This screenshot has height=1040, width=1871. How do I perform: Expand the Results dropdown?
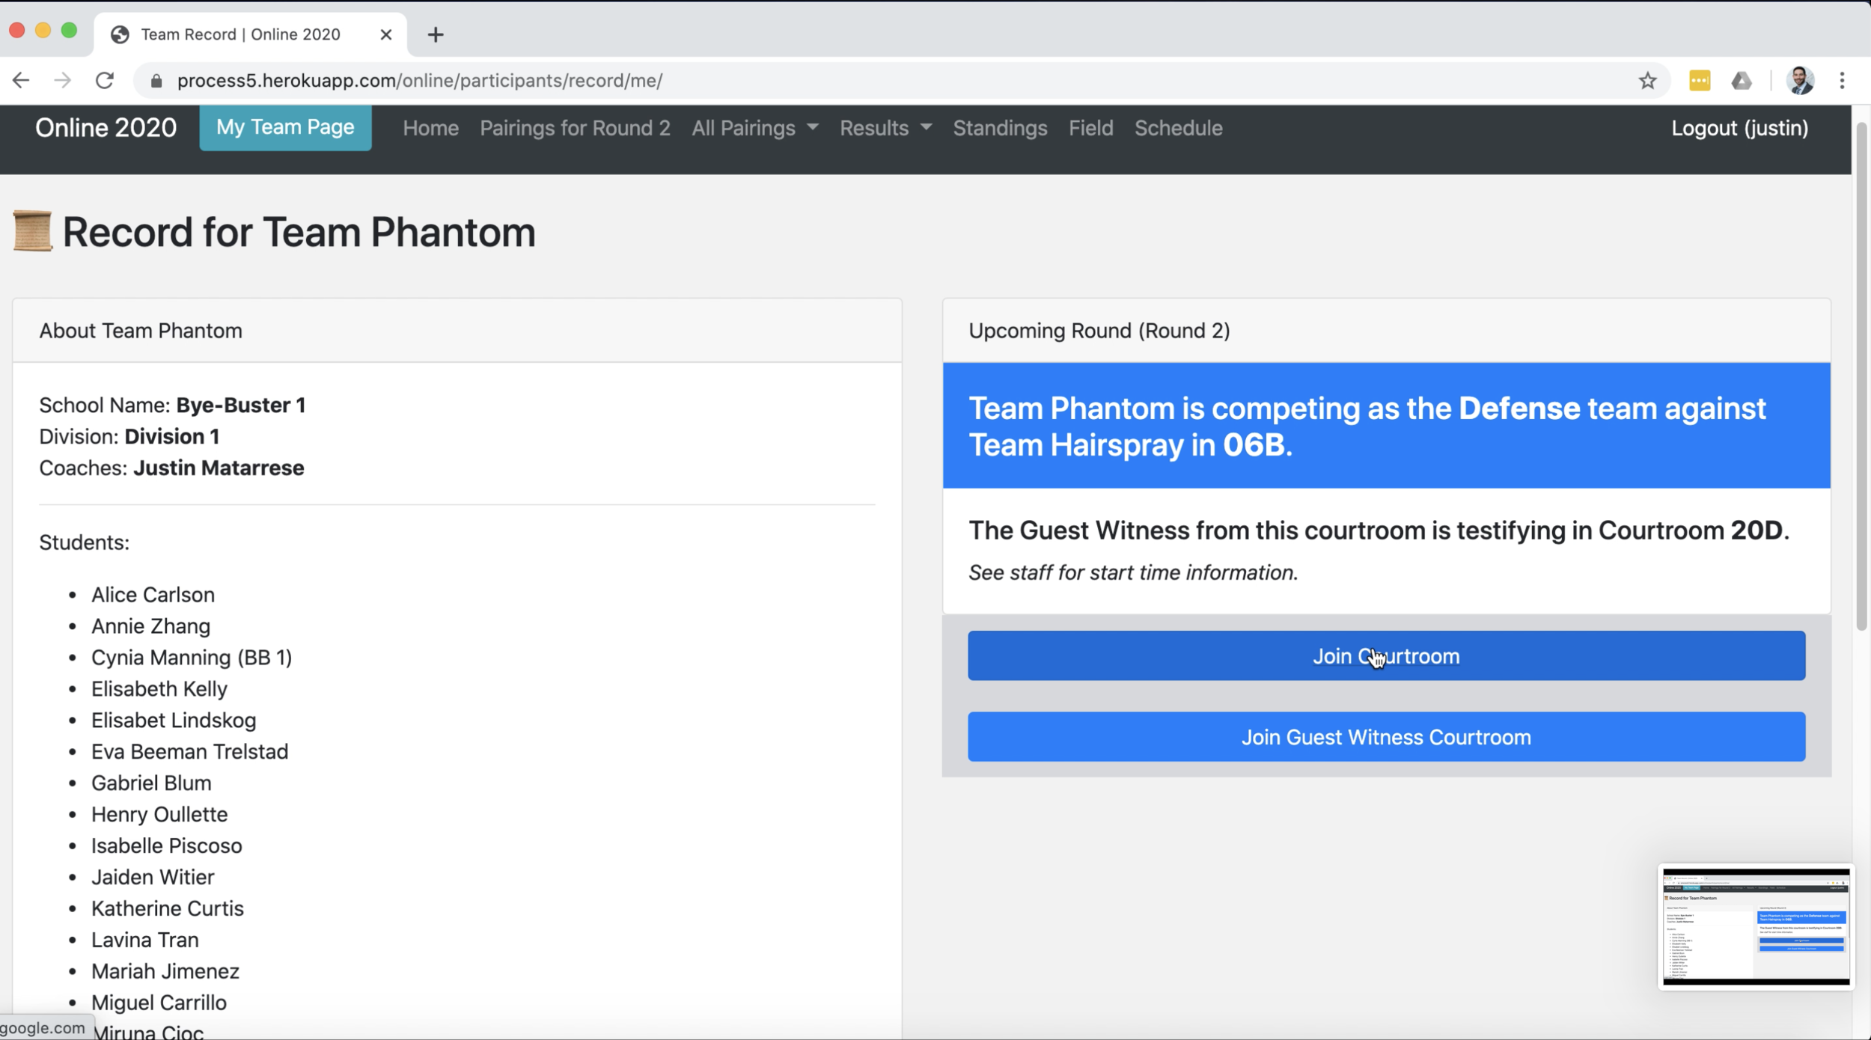pos(885,128)
